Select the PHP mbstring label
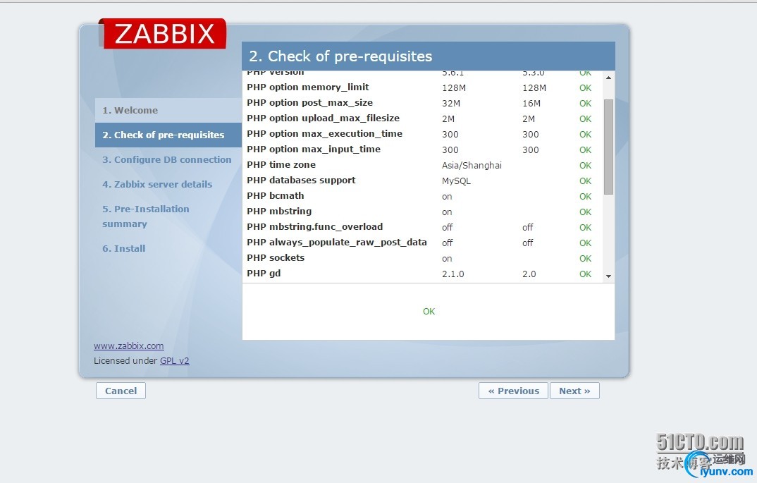This screenshot has width=757, height=483. [279, 211]
